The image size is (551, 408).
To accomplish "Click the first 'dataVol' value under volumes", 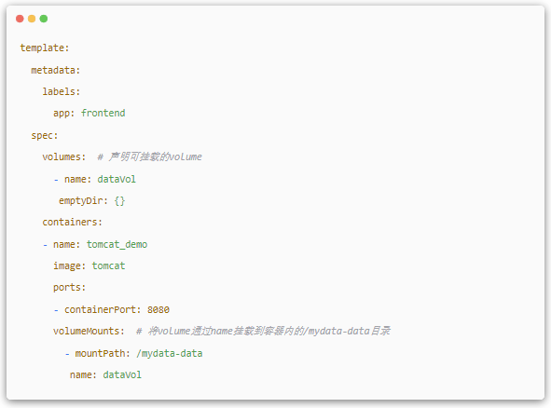I will [x=117, y=180].
